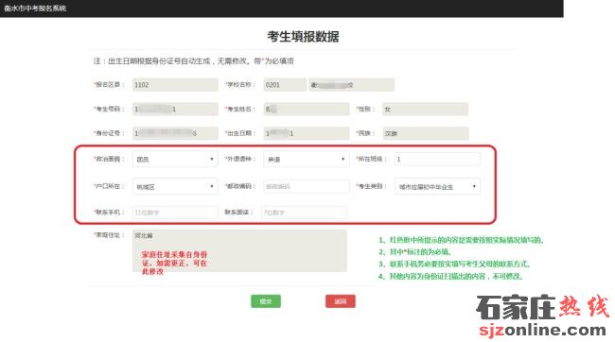This screenshot has height=342, width=615.
Task: Click the 联系手机 11-digit input field
Action: click(x=175, y=213)
